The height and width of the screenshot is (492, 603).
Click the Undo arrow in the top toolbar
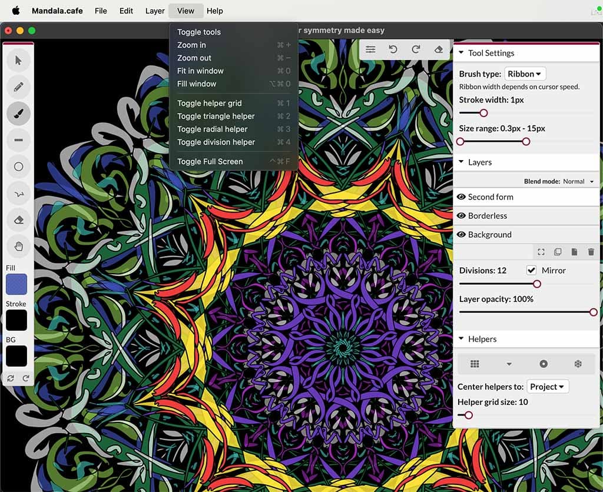click(x=393, y=49)
